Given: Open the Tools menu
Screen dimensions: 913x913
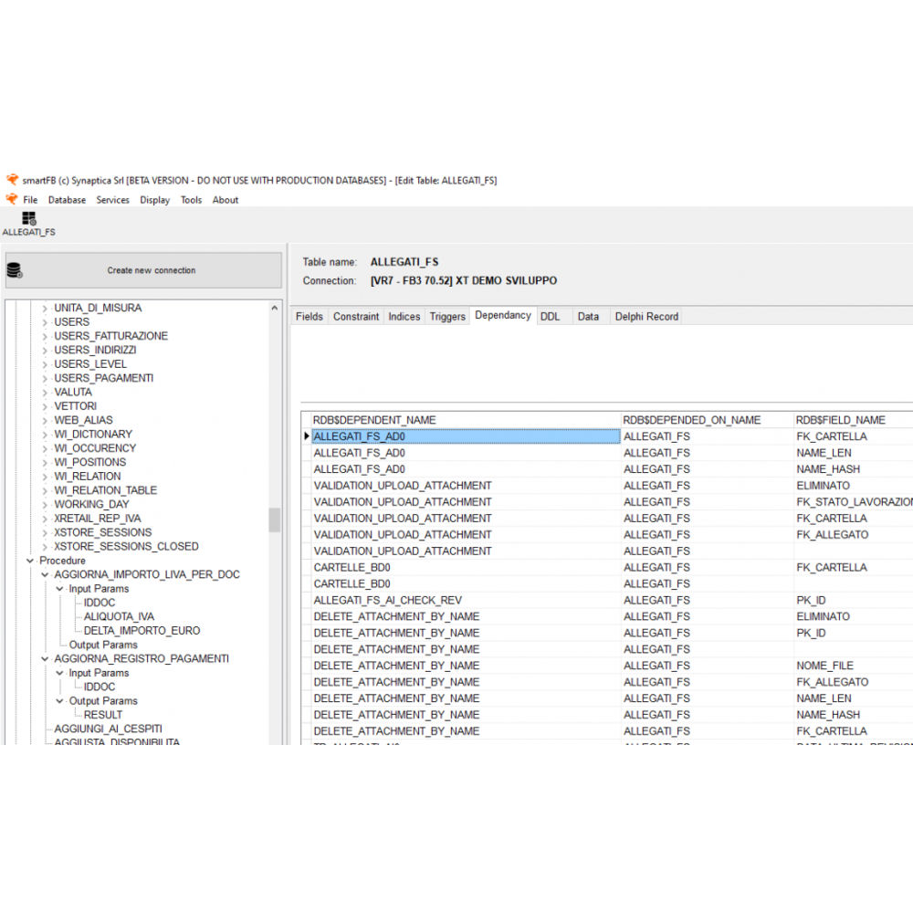Looking at the screenshot, I should click(191, 200).
